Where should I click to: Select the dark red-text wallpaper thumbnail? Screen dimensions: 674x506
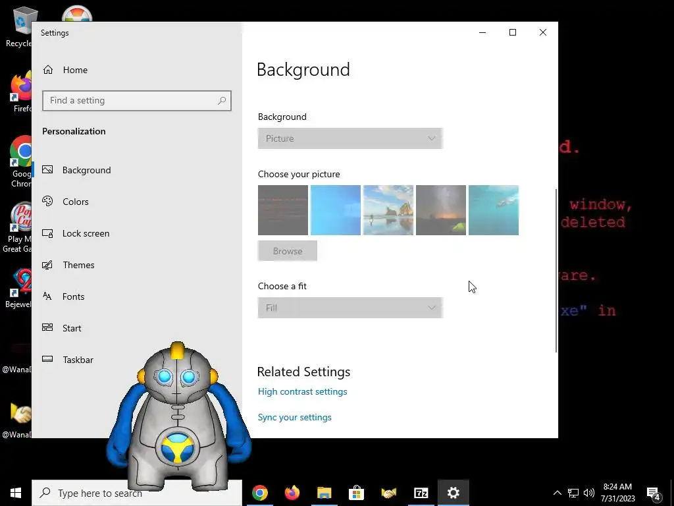coord(283,210)
